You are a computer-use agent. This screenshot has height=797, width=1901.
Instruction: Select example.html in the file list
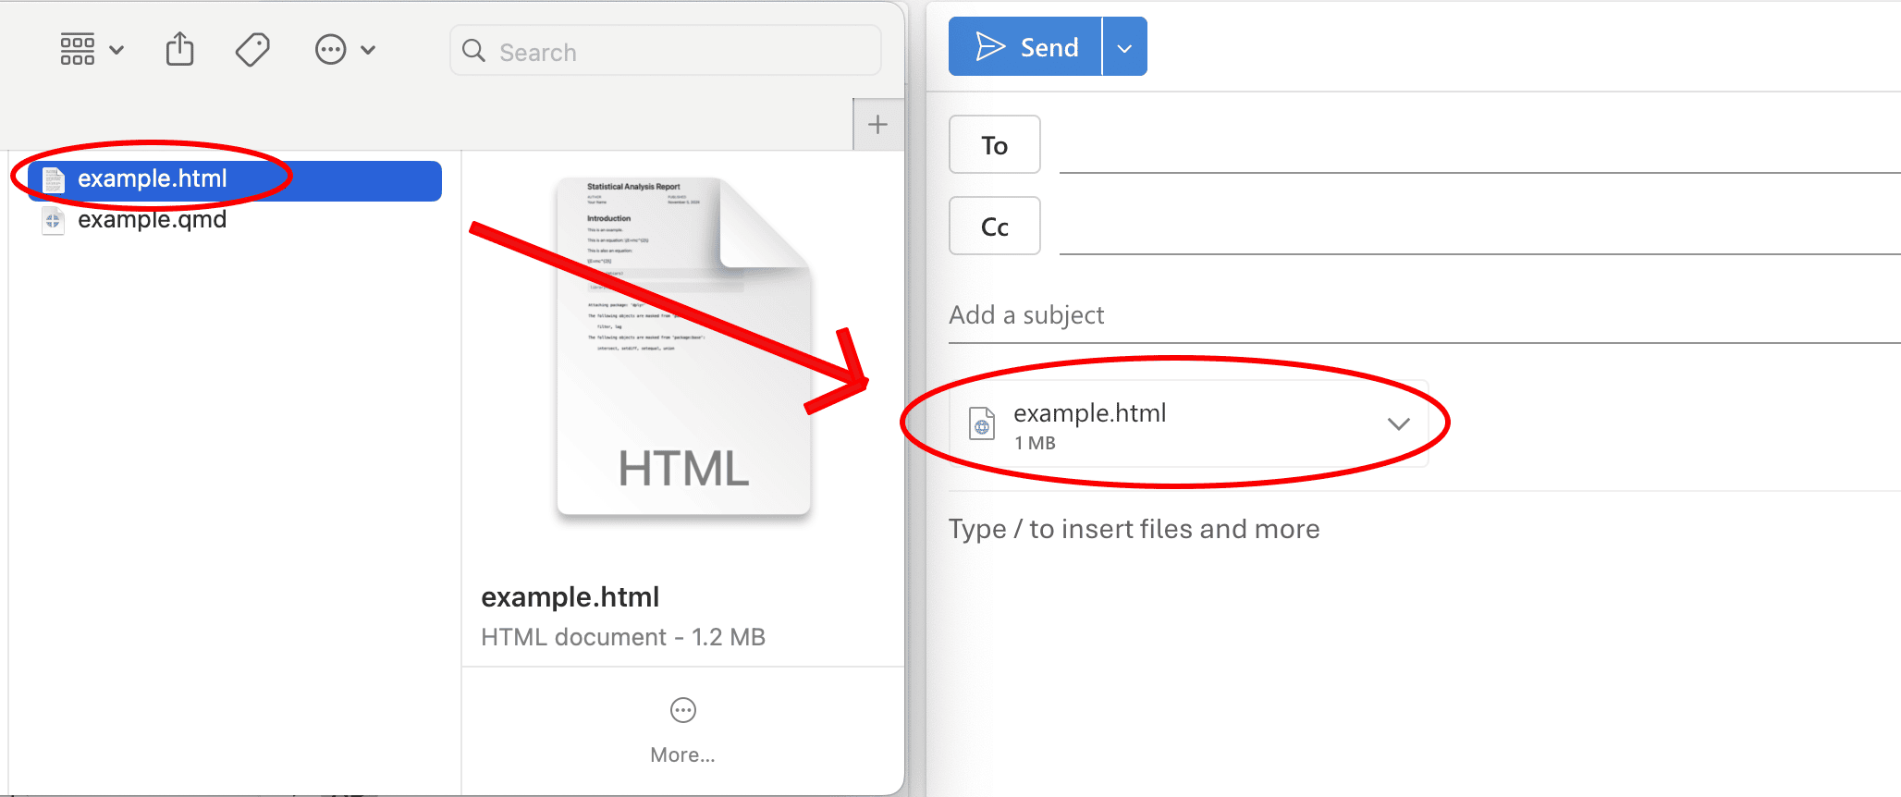[153, 179]
